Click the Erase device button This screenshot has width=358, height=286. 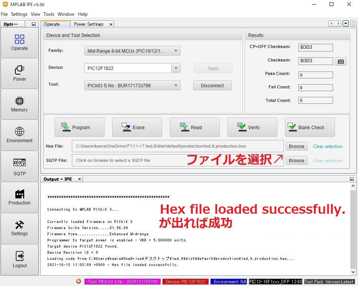point(137,127)
